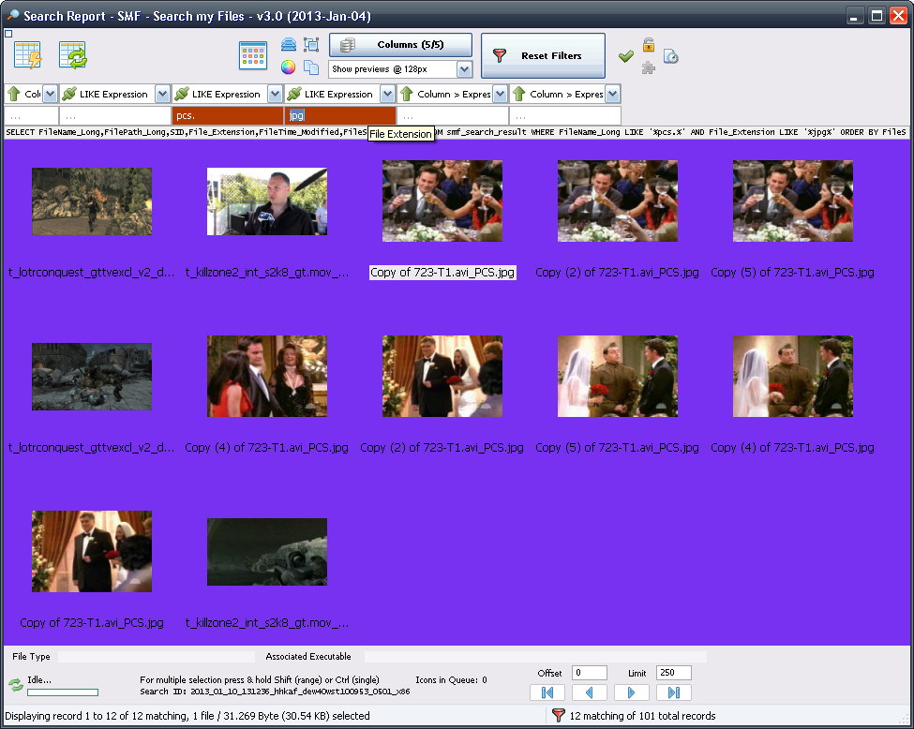Open the first column's filter type dropdown arrow
This screenshot has height=729, width=914.
50,94
